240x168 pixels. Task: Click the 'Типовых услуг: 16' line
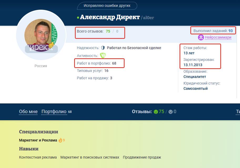93,71
